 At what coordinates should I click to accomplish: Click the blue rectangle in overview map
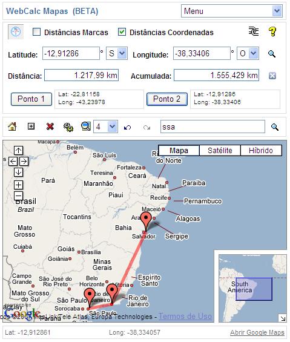[x=254, y=289]
